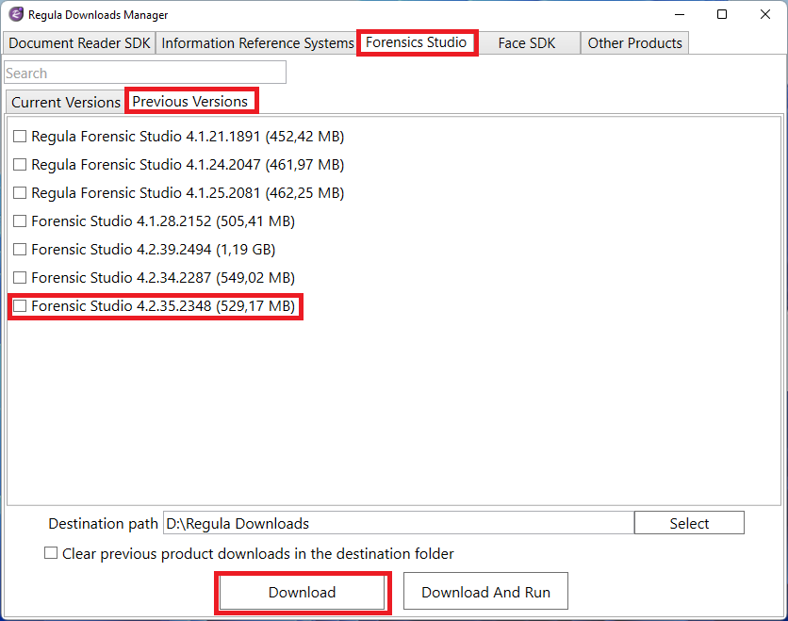Select the Forensic Studio 4.1.28.2152 checkbox
Viewport: 788px width, 621px height.
(x=20, y=221)
